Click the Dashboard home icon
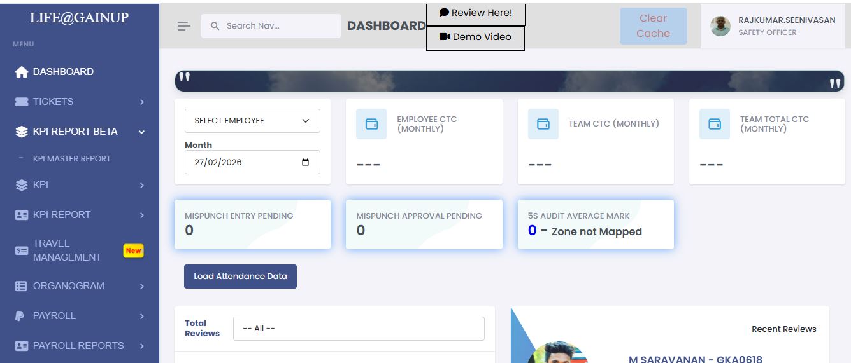851x363 pixels. [x=22, y=72]
